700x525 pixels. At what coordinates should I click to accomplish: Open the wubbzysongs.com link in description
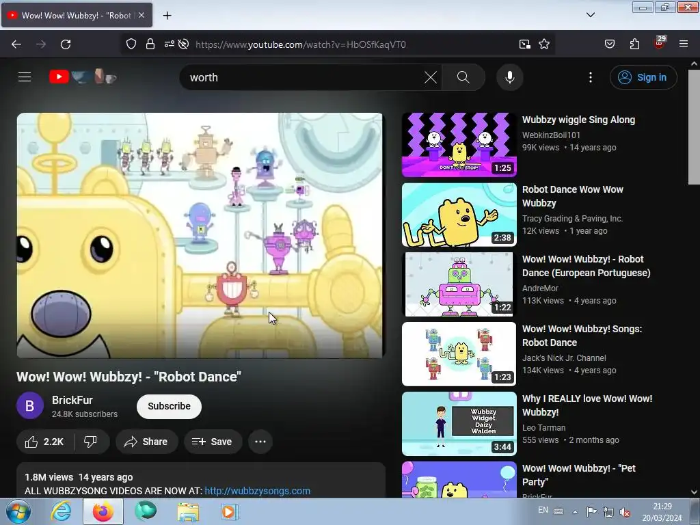click(x=258, y=491)
